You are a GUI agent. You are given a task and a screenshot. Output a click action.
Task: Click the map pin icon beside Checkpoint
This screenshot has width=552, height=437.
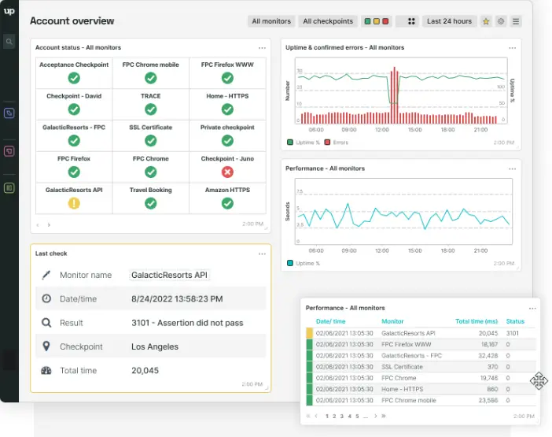pyautogui.click(x=46, y=346)
